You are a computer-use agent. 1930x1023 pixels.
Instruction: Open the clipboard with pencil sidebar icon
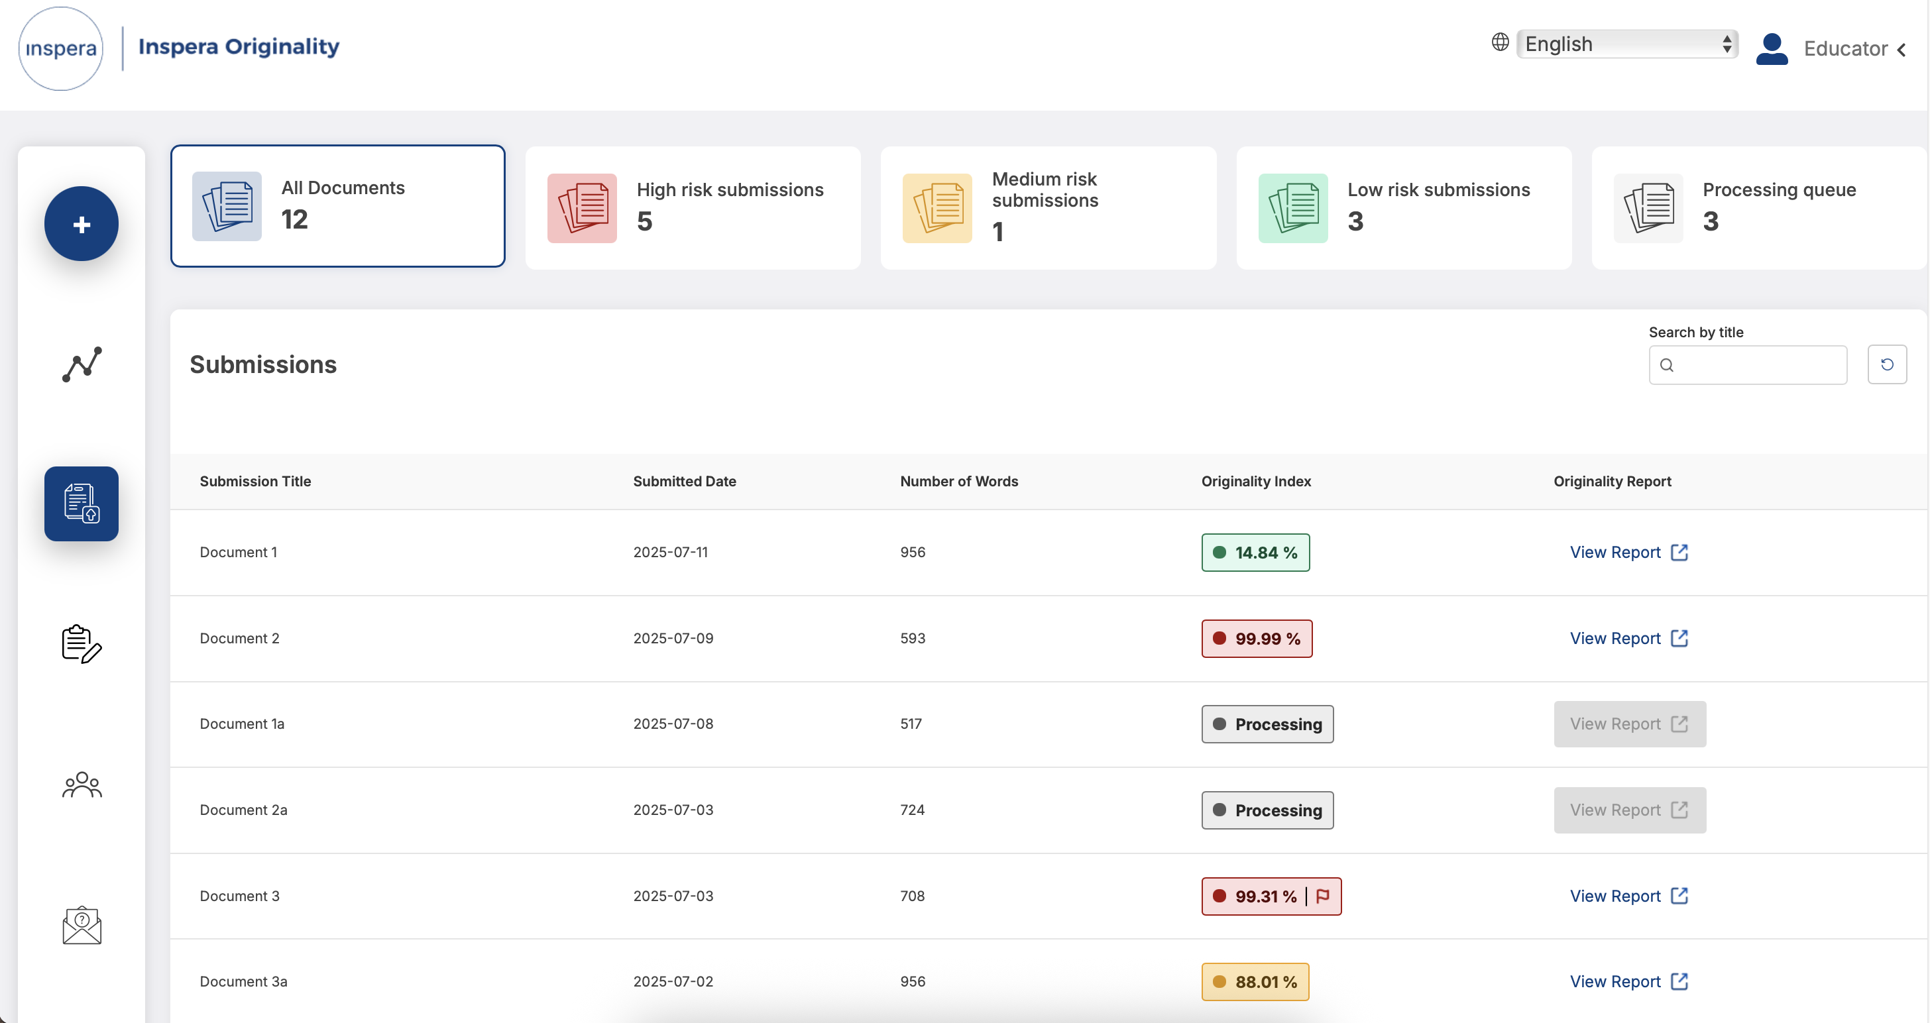tap(81, 643)
